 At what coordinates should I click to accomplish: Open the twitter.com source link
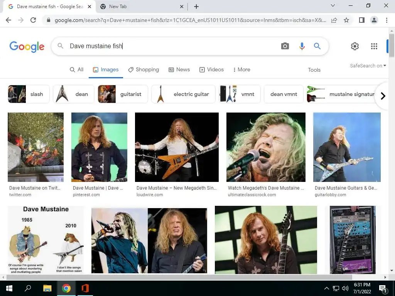(x=20, y=195)
